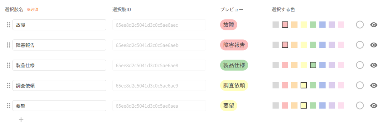The height and width of the screenshot is (126, 388).
Task: Pick the gray swatch for 要望
Action: pyautogui.click(x=275, y=106)
